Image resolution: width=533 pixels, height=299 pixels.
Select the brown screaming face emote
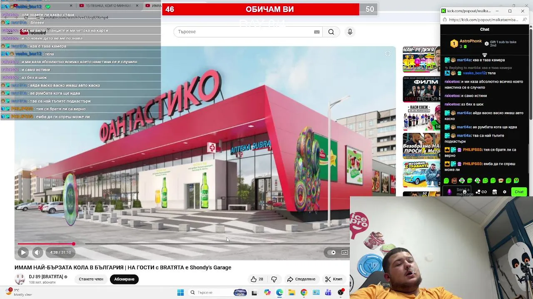click(454, 181)
